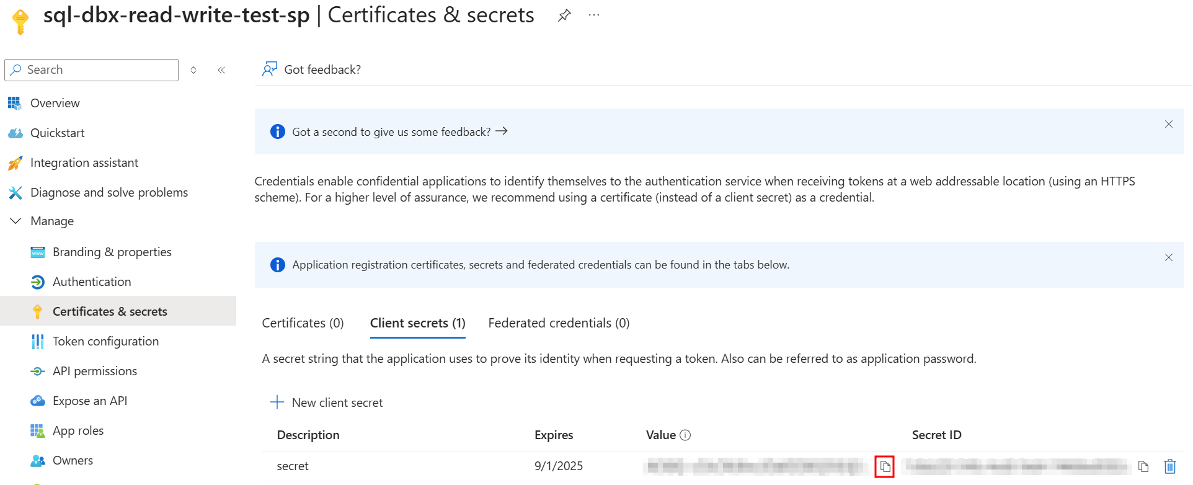The image size is (1193, 485).
Task: Click the Branding & properties icon
Action: click(38, 252)
